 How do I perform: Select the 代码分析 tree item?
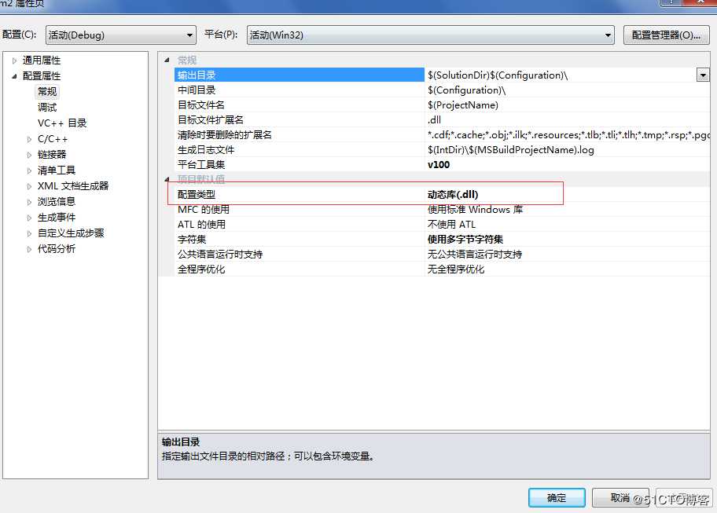(57, 249)
